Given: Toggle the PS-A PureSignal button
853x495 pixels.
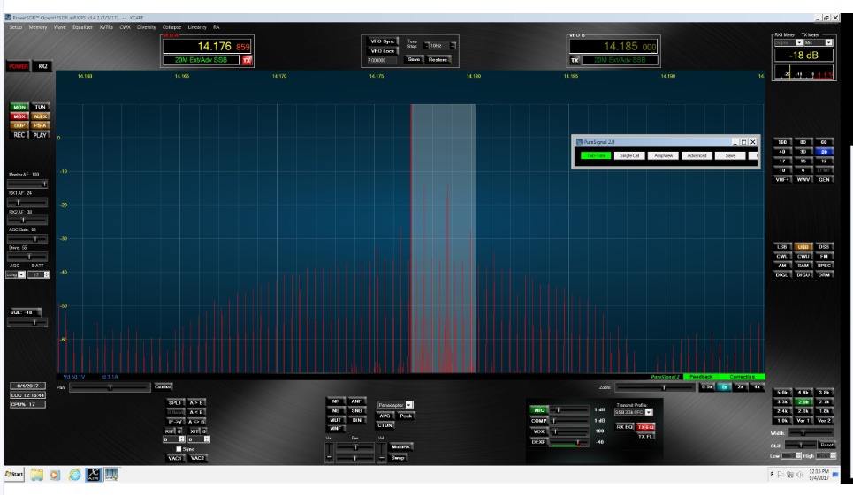Looking at the screenshot, I should pos(41,125).
